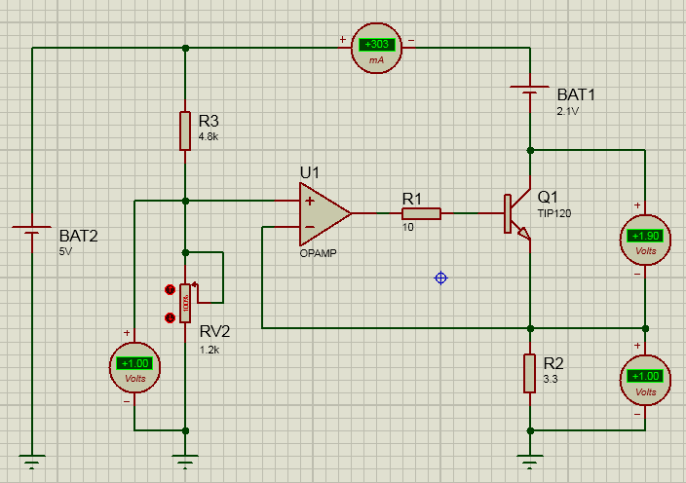Click the R2 label
The image size is (686, 483).
click(x=553, y=363)
